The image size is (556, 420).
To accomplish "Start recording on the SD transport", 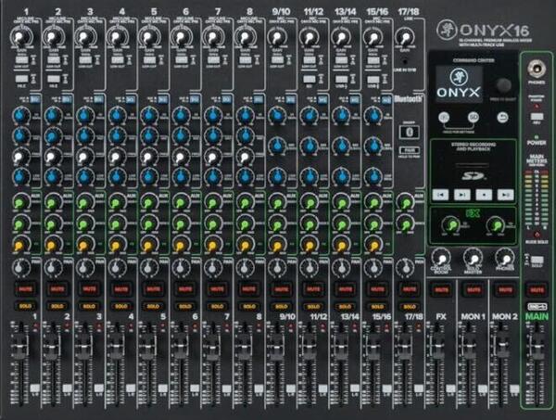I will [x=484, y=195].
